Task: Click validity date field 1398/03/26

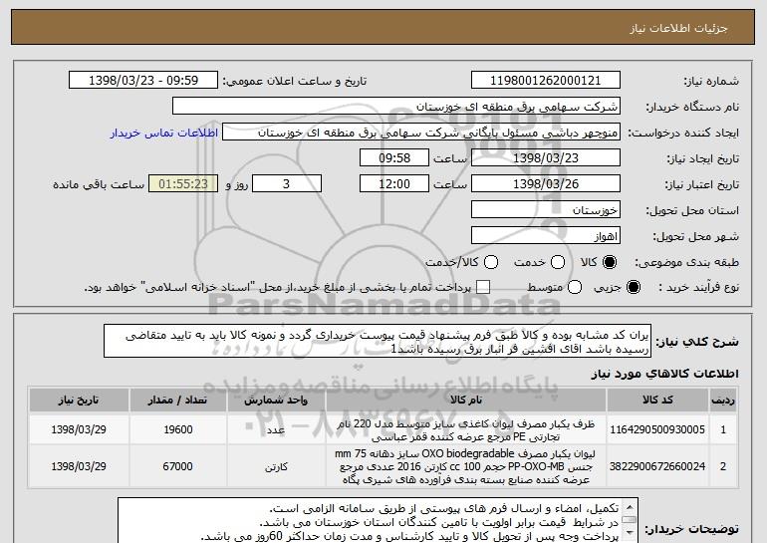Action: 546,184
